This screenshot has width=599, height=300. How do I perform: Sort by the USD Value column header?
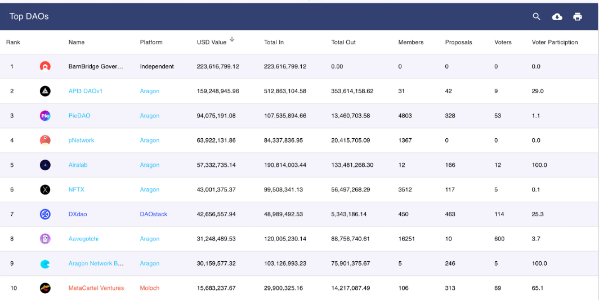point(212,42)
